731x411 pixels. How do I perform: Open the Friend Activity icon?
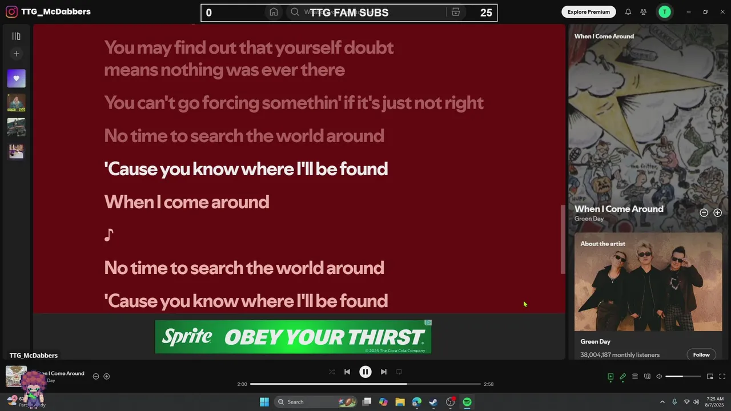pos(644,11)
